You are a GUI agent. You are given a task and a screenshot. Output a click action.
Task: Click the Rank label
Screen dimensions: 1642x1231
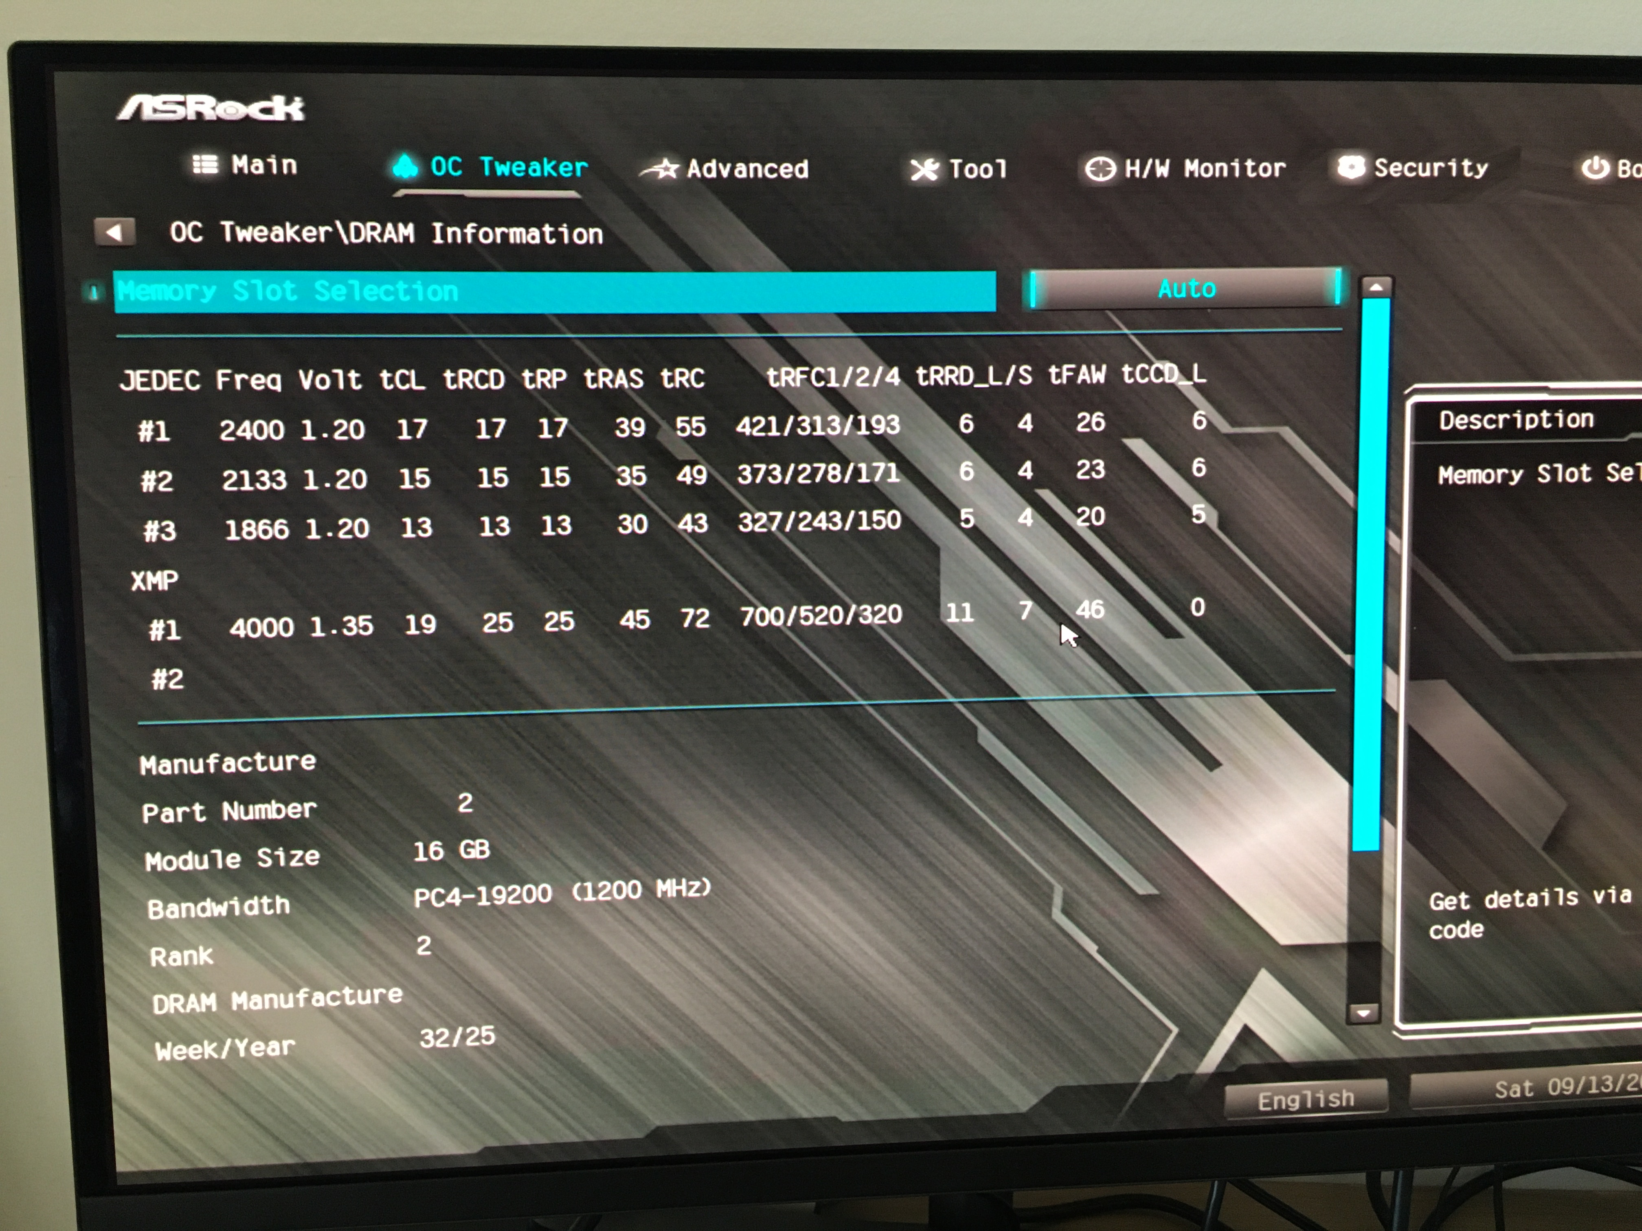click(x=181, y=957)
